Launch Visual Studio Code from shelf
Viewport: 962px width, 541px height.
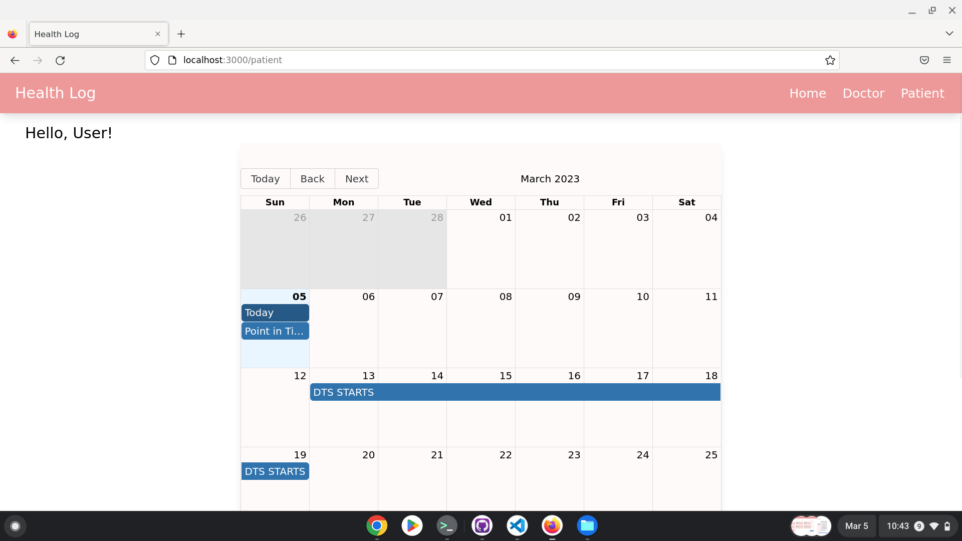coord(517,525)
